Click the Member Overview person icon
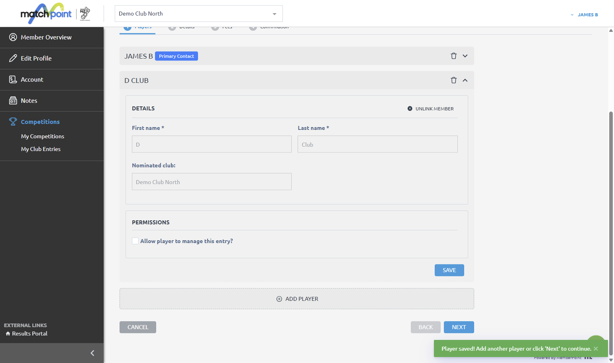Image resolution: width=614 pixels, height=363 pixels. coord(13,37)
